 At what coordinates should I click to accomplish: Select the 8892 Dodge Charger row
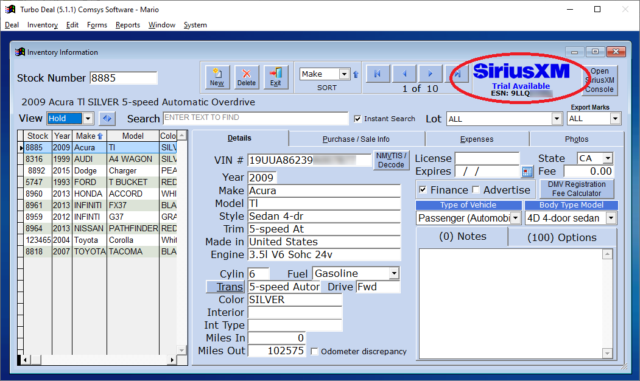[100, 170]
